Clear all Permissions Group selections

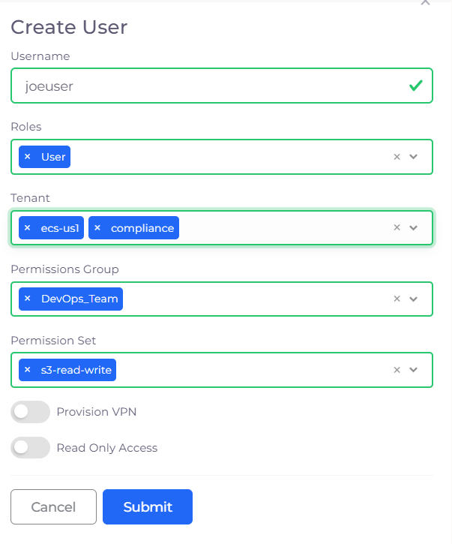397,299
